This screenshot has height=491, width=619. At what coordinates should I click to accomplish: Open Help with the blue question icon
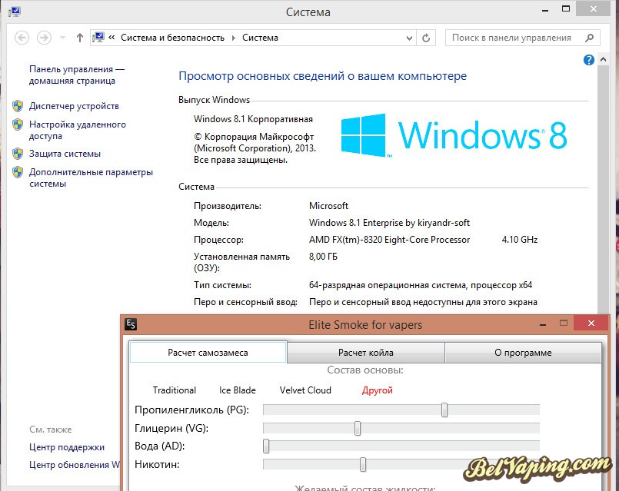tap(588, 60)
